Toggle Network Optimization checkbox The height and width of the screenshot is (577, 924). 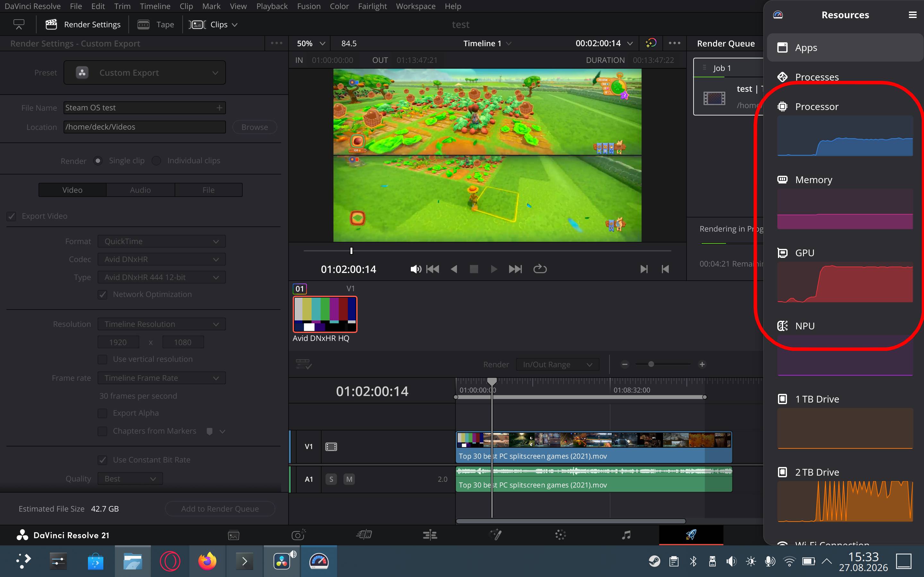(102, 295)
